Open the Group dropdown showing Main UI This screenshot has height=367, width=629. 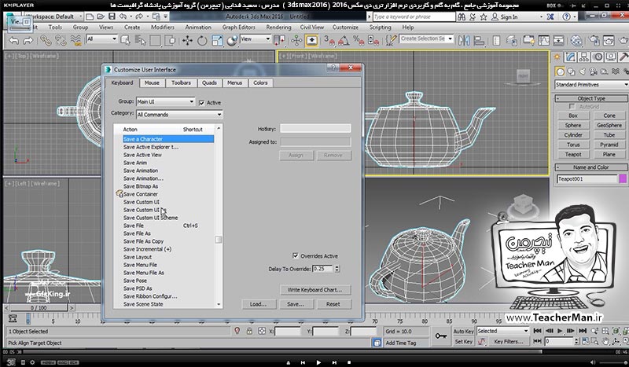pos(166,102)
